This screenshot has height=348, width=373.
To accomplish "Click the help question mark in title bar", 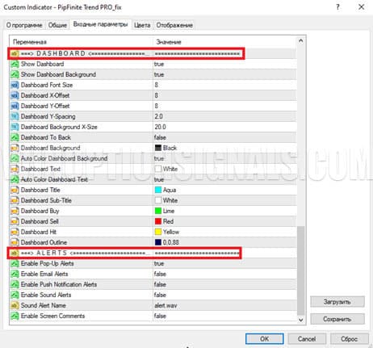I will click(338, 7).
